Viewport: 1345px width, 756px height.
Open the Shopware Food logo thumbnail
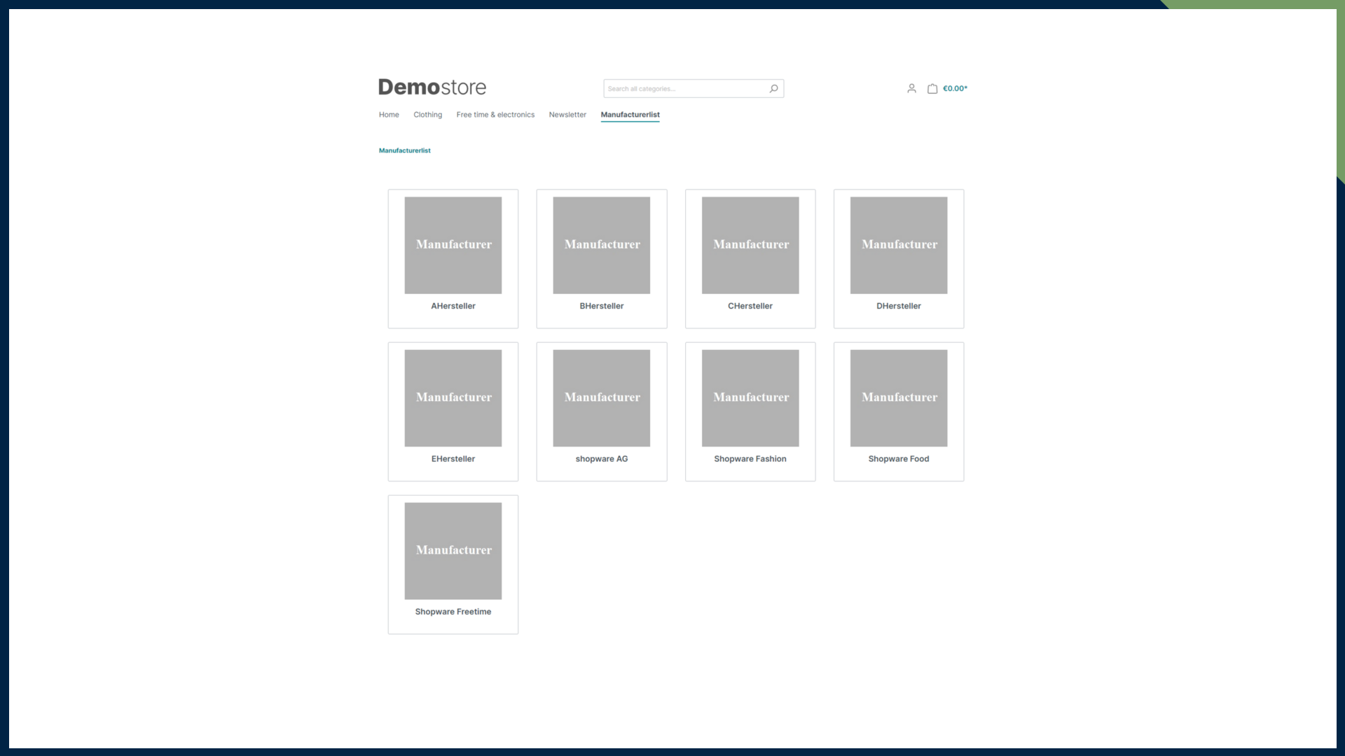click(x=899, y=398)
